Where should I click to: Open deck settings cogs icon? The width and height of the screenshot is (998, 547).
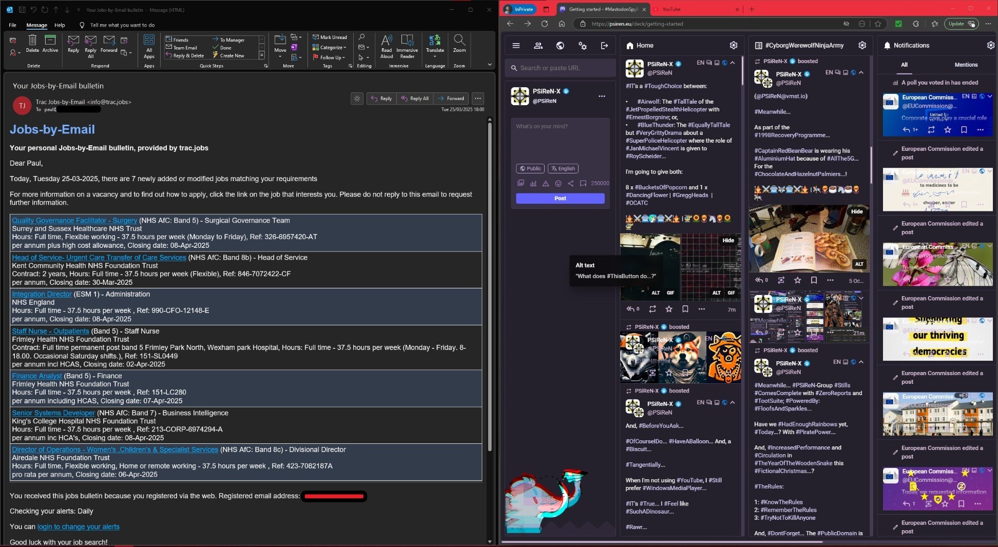tap(582, 46)
